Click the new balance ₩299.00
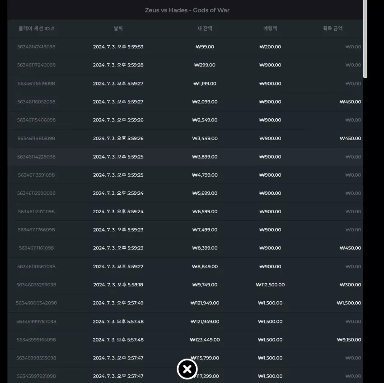 tap(205, 65)
